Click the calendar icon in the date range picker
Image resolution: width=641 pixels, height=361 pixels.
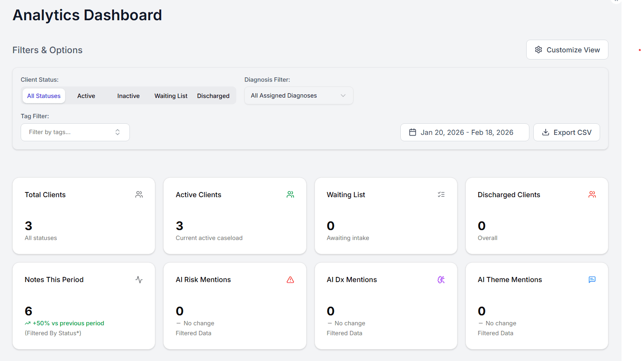click(413, 132)
